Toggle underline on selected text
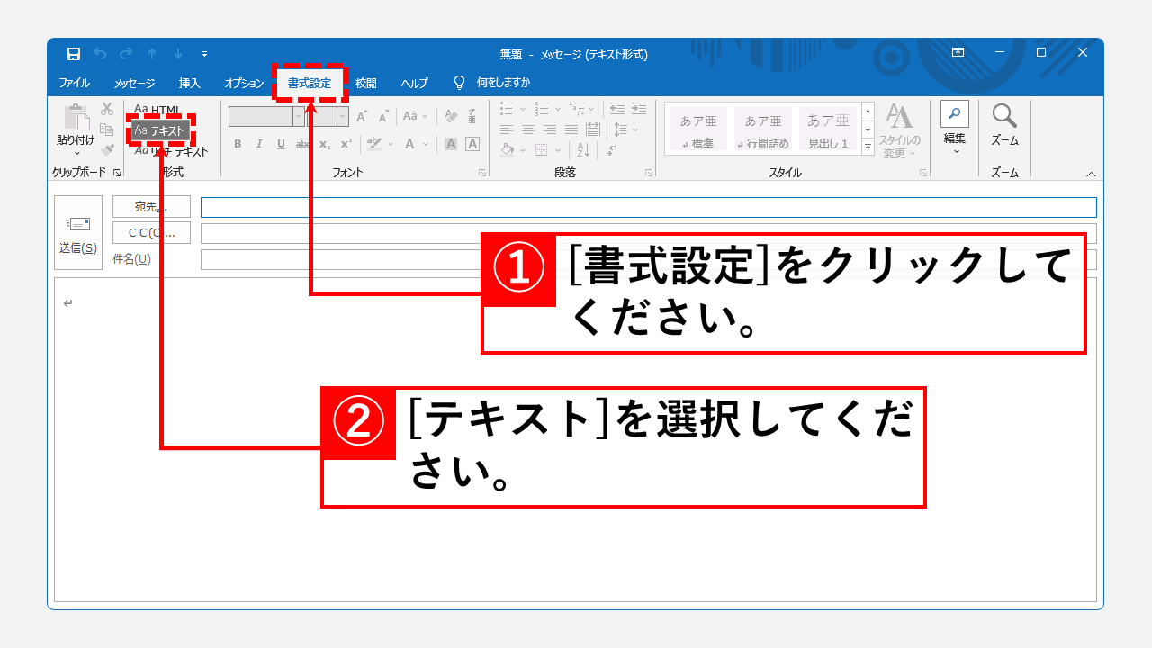 280,143
